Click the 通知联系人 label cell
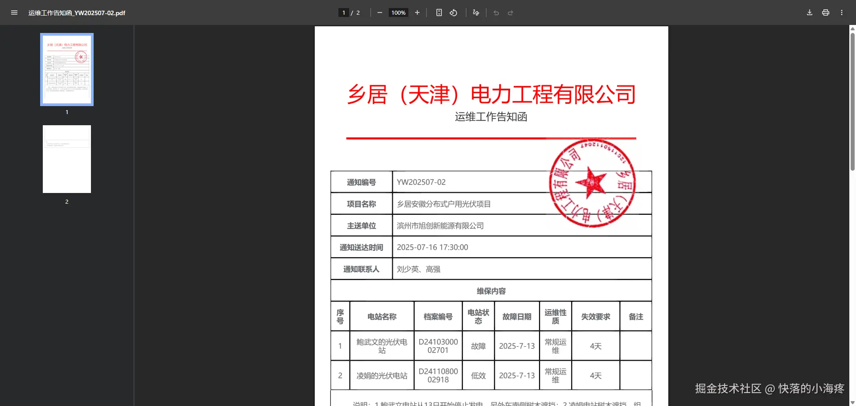Screen dimensions: 856x406 pos(362,269)
